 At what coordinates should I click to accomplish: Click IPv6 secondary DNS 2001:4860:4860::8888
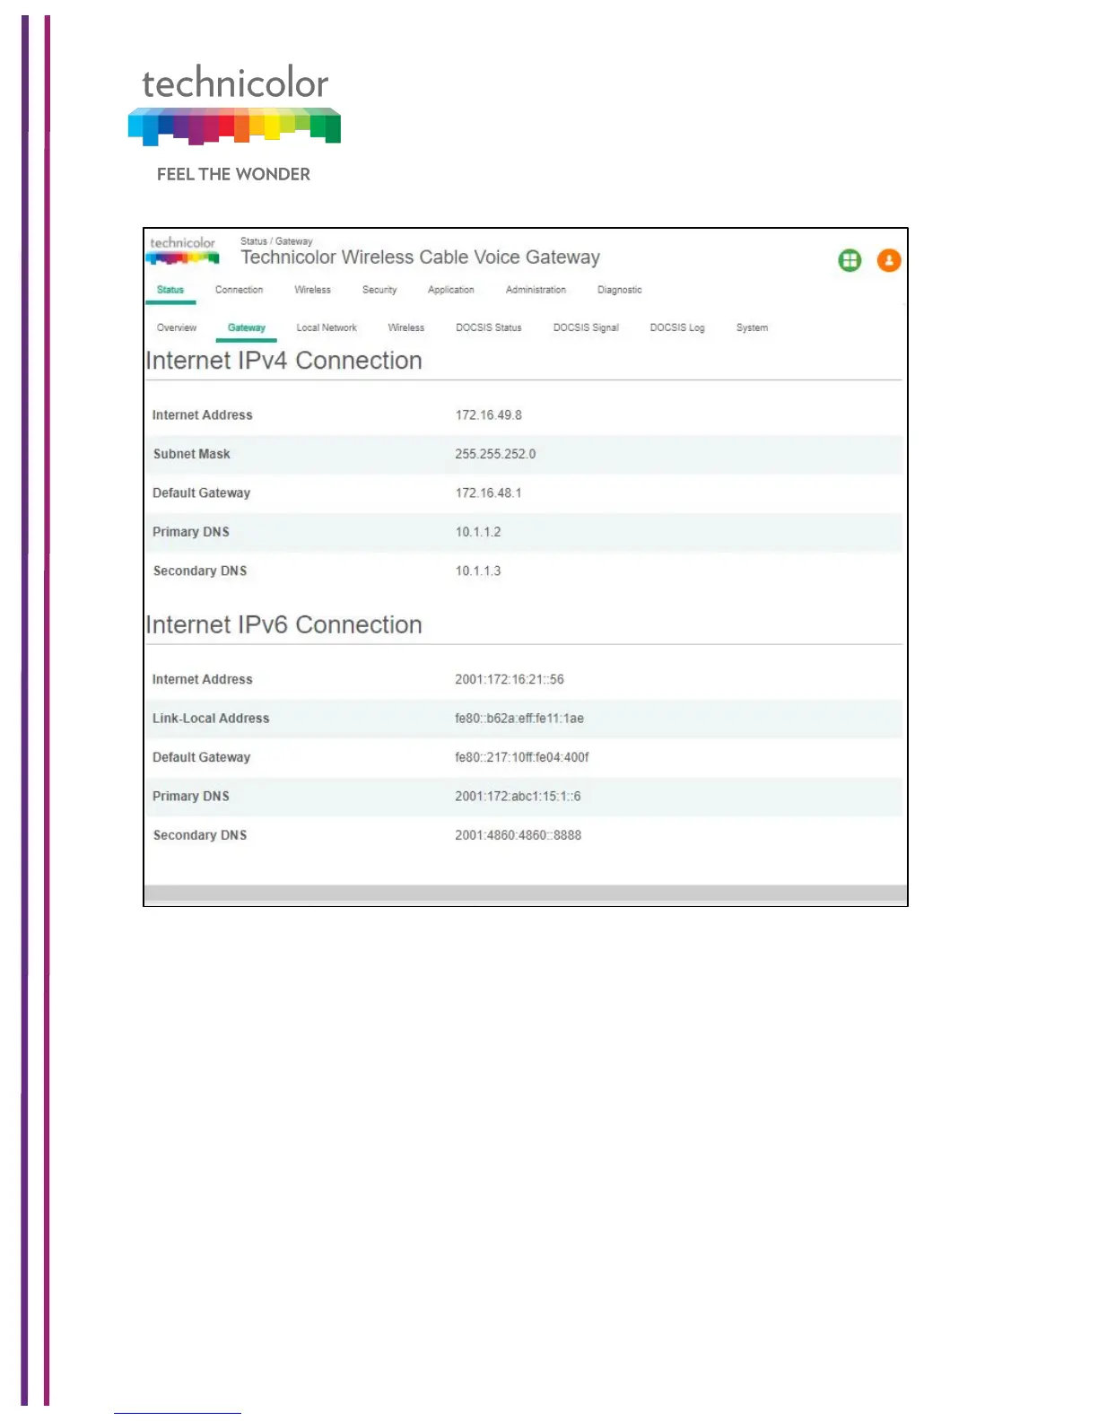point(518,835)
